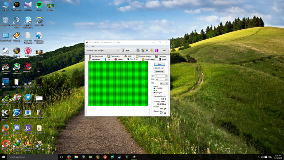Open the TeamSpeak 3 Client desktop shortcut

[x=17, y=23]
